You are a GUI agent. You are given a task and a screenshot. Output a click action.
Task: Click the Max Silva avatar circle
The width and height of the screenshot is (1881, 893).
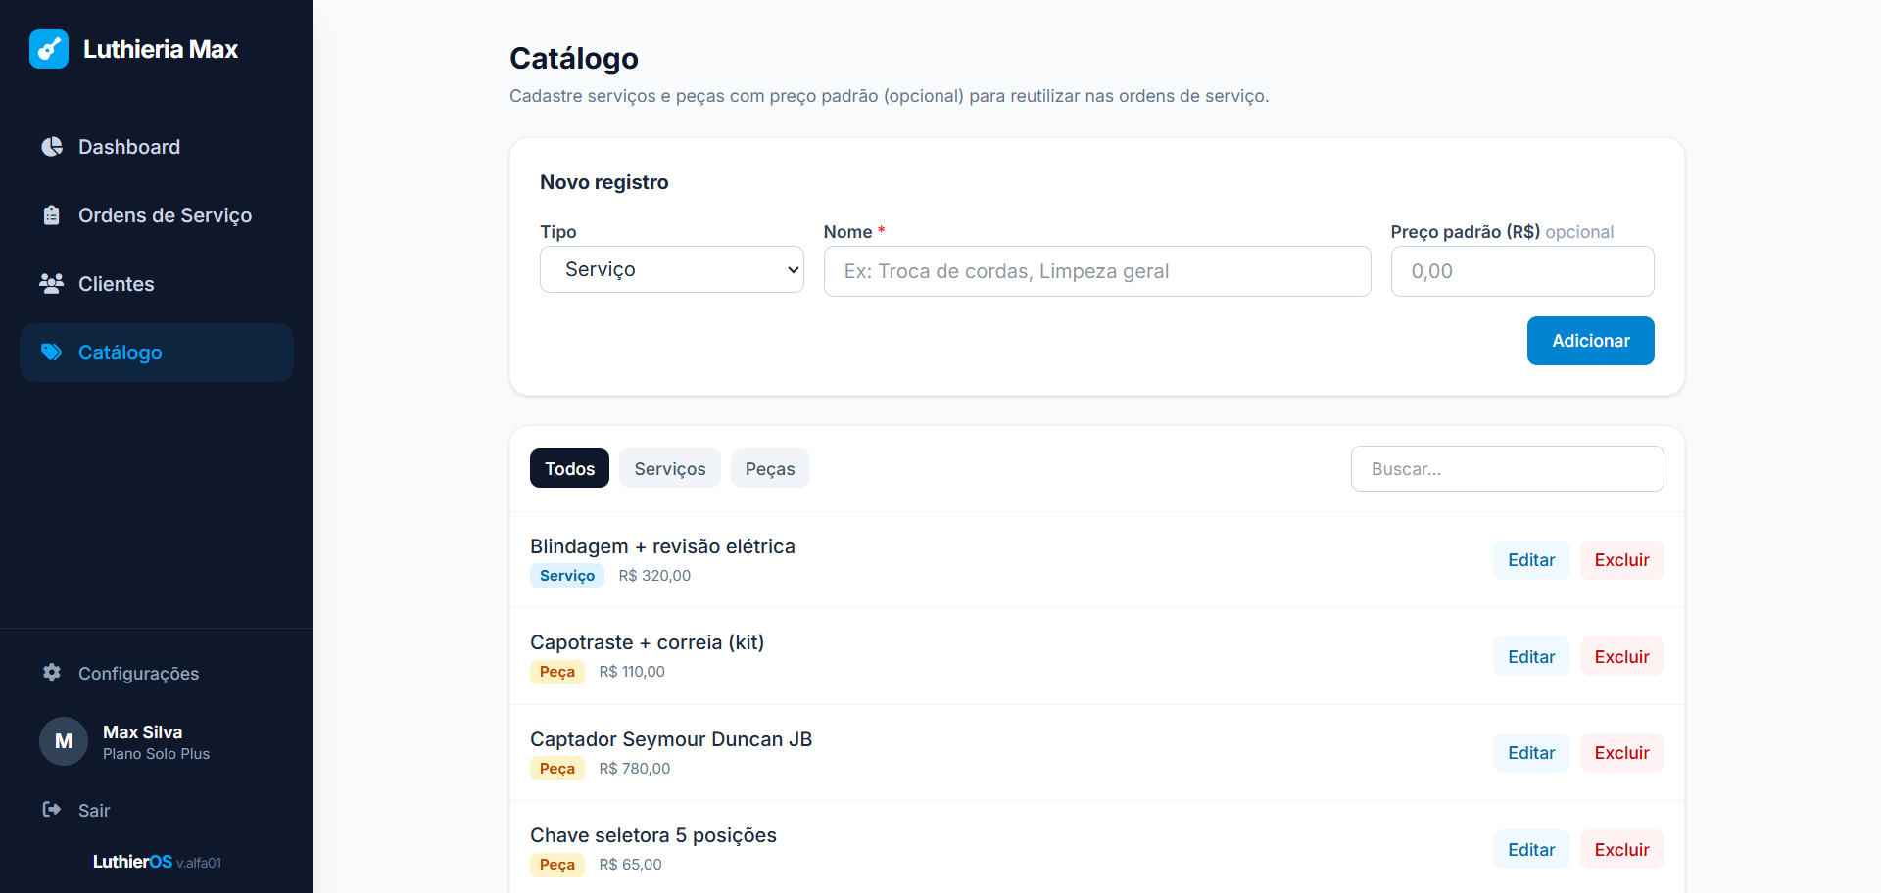[x=64, y=741]
